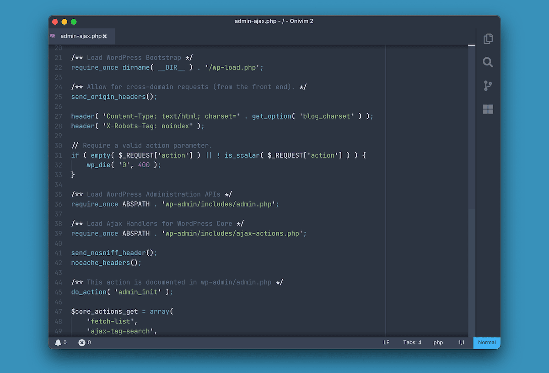This screenshot has width=549, height=373.
Task: Toggle the Vim mode badge in the status bar
Action: tap(486, 342)
